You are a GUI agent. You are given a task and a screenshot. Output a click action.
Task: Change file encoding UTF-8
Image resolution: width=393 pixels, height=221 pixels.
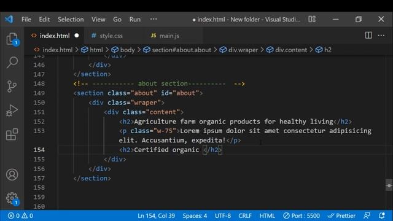223,215
